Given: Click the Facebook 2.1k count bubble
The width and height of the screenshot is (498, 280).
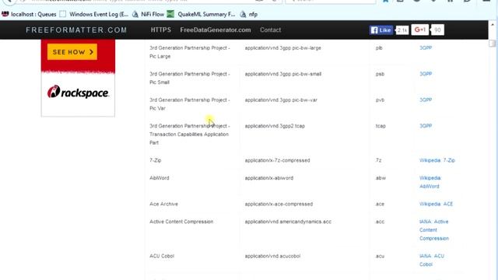Looking at the screenshot, I should click(402, 30).
